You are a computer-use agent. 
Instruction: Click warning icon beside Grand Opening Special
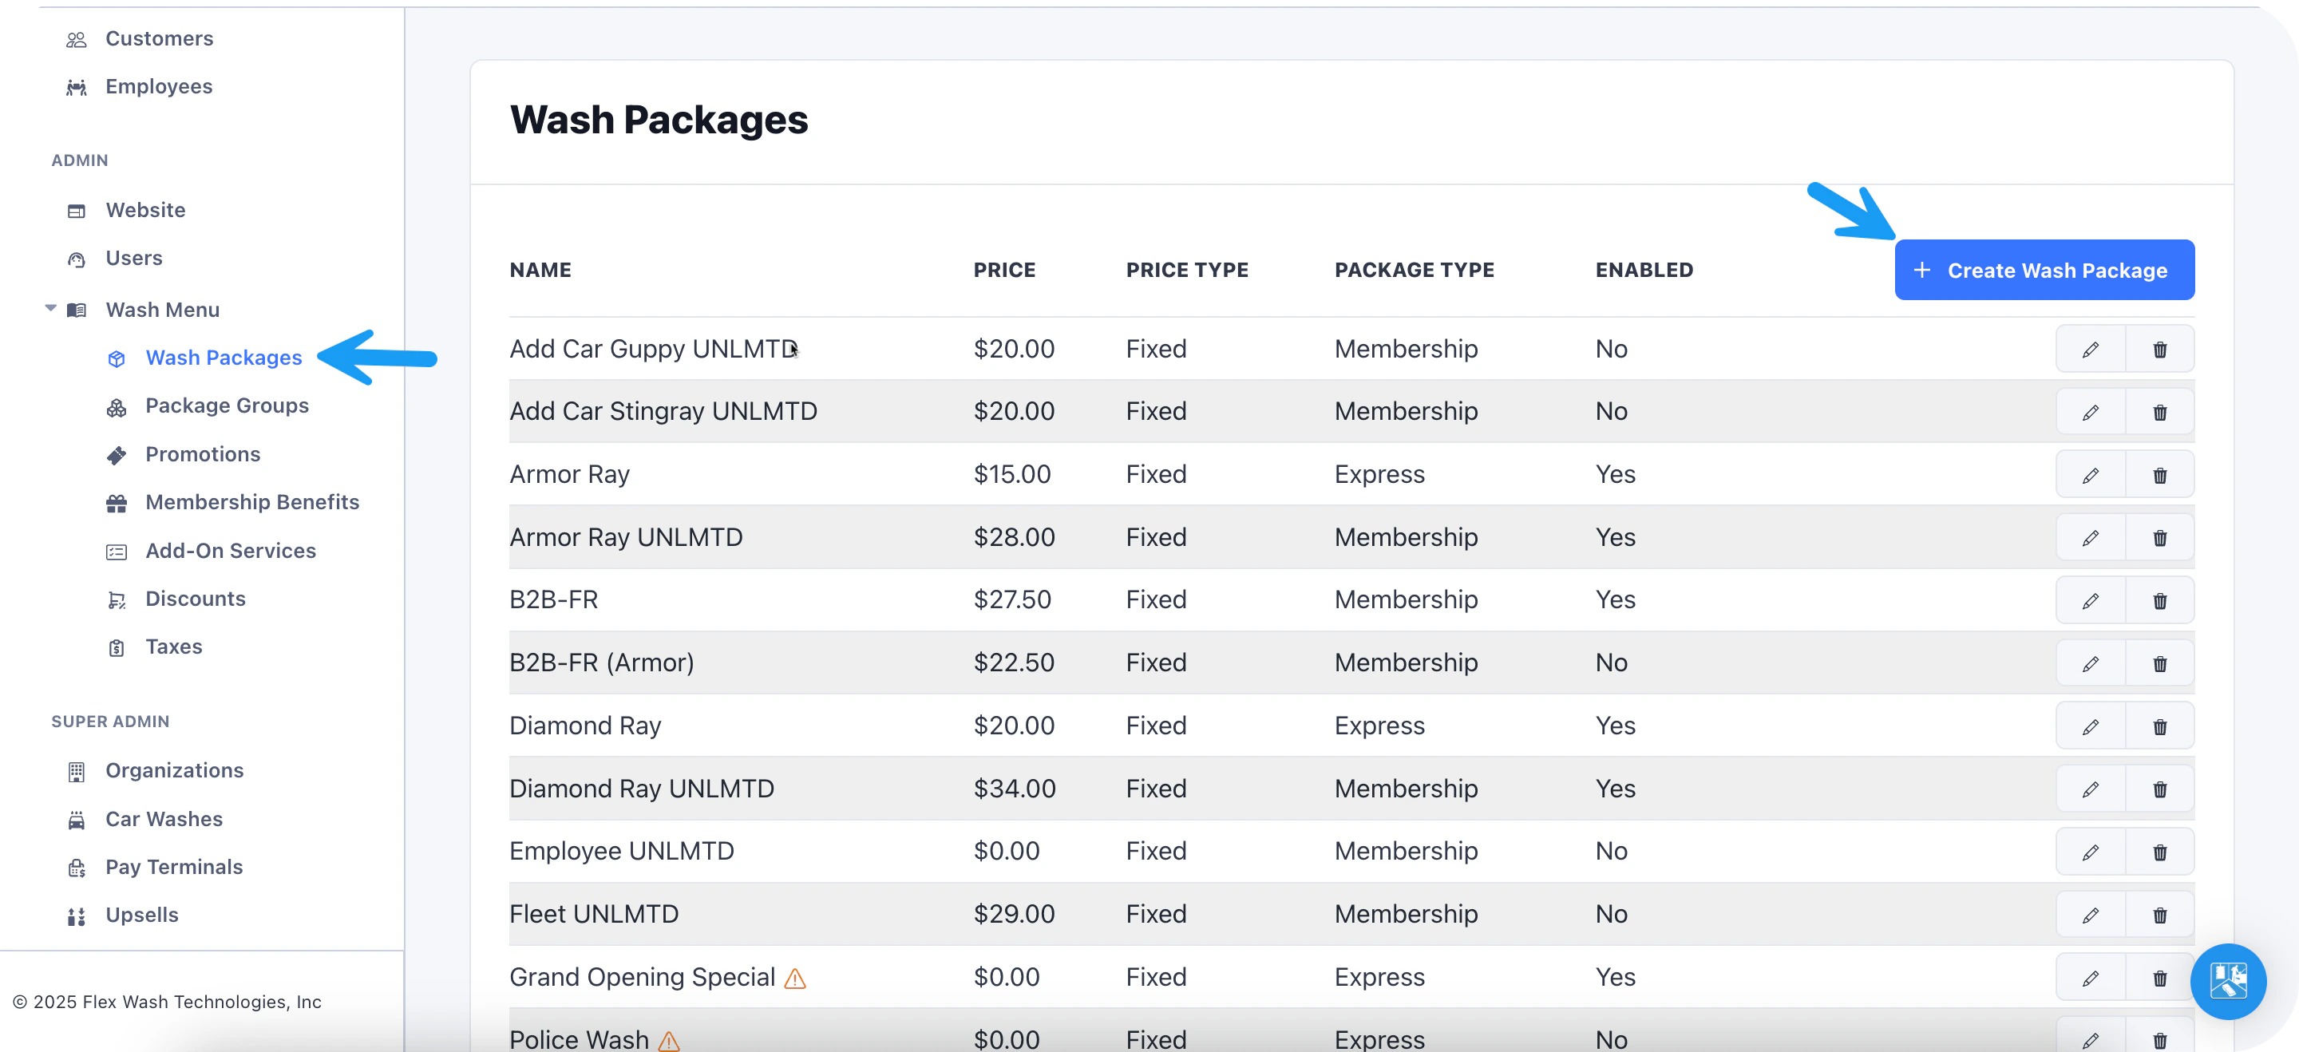pos(794,979)
